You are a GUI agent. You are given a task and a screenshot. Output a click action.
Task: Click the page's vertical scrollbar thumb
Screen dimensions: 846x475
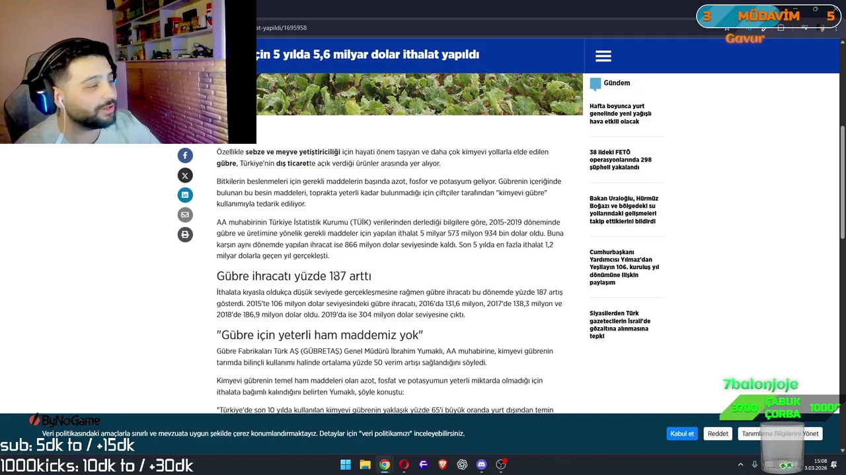(x=842, y=181)
